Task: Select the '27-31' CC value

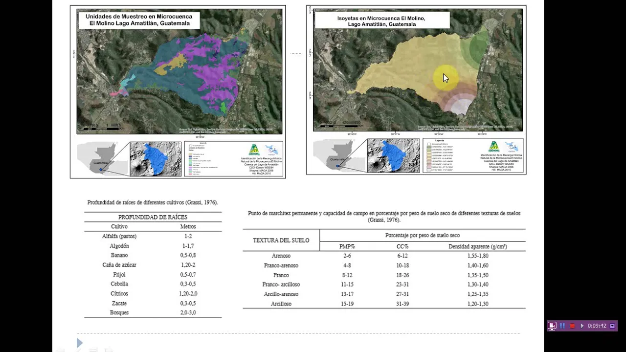Action: [402, 294]
